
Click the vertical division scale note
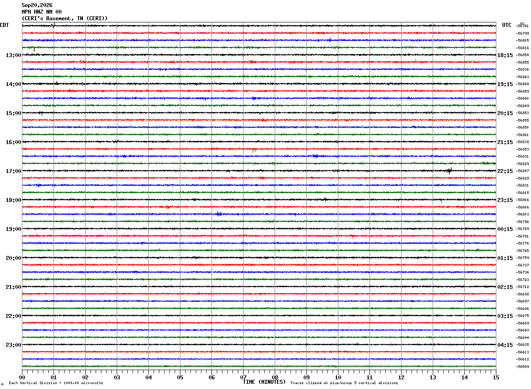pyautogui.click(x=56, y=383)
